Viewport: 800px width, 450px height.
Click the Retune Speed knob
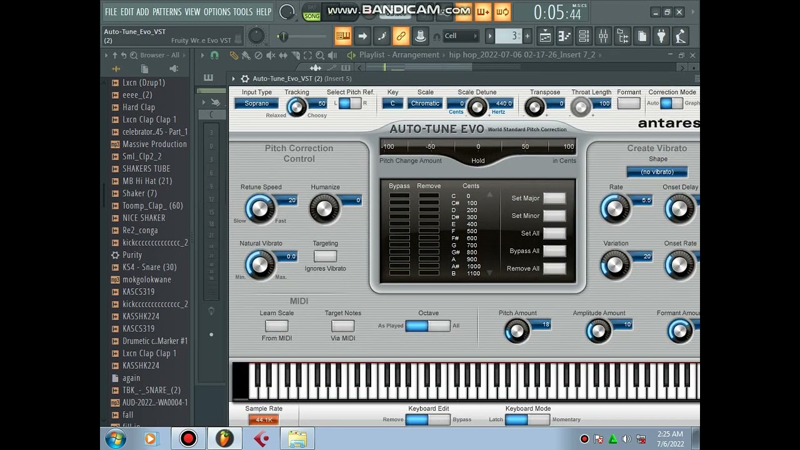[x=259, y=208]
